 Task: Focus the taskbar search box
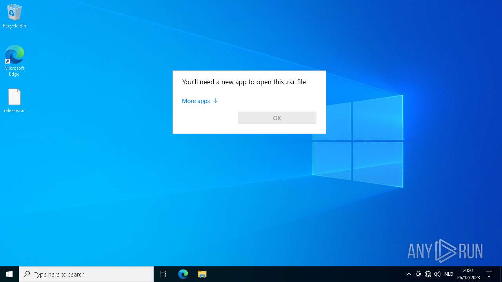(86, 274)
